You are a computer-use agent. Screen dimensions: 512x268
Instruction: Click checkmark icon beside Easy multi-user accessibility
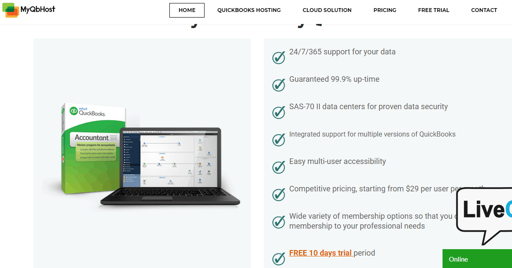pyautogui.click(x=279, y=167)
